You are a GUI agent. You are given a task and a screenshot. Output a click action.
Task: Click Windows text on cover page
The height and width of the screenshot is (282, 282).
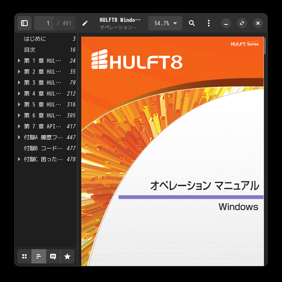[238, 207]
